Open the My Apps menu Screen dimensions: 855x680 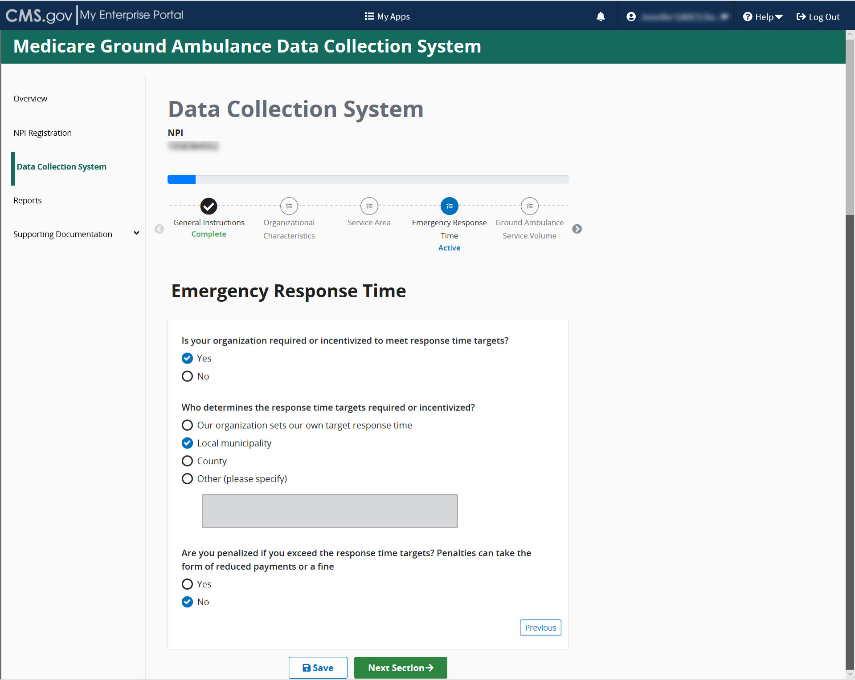click(387, 17)
